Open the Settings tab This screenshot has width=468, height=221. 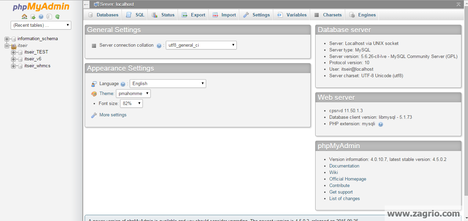tap(256, 15)
